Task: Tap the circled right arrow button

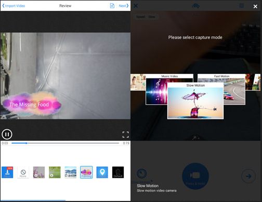Action: point(248,176)
